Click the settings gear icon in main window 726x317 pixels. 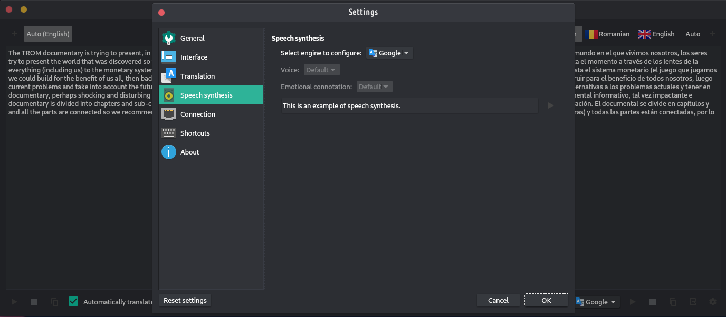(713, 302)
